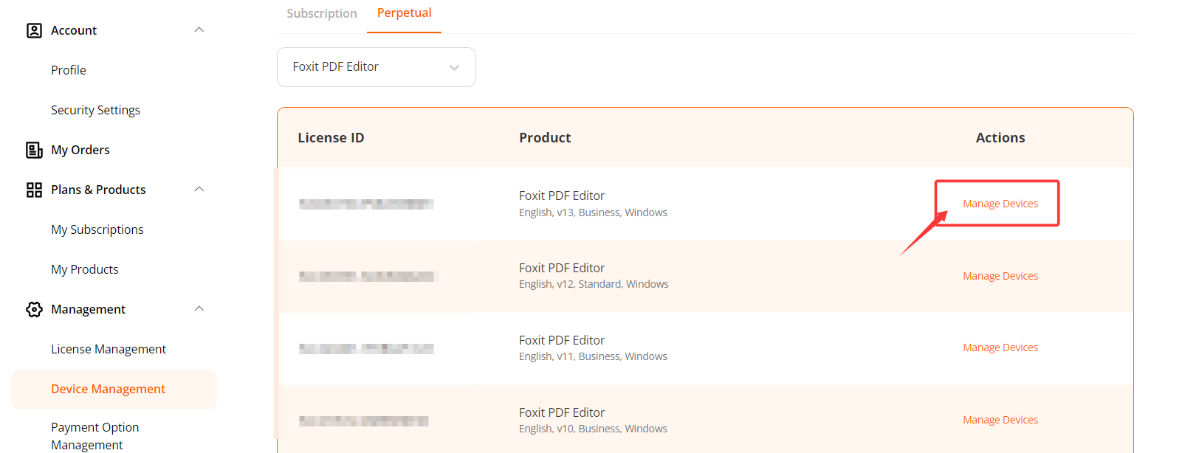Open Payment Option Management
Screen dimensions: 1199x453
coord(95,436)
